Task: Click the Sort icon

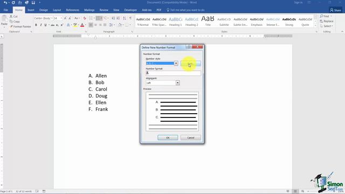Action: (125, 18)
